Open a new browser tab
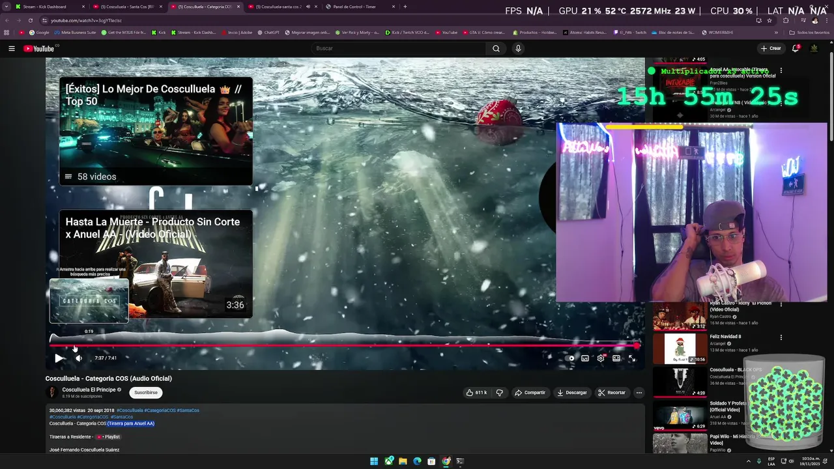Screen dimensions: 834x469 [x=405, y=7]
